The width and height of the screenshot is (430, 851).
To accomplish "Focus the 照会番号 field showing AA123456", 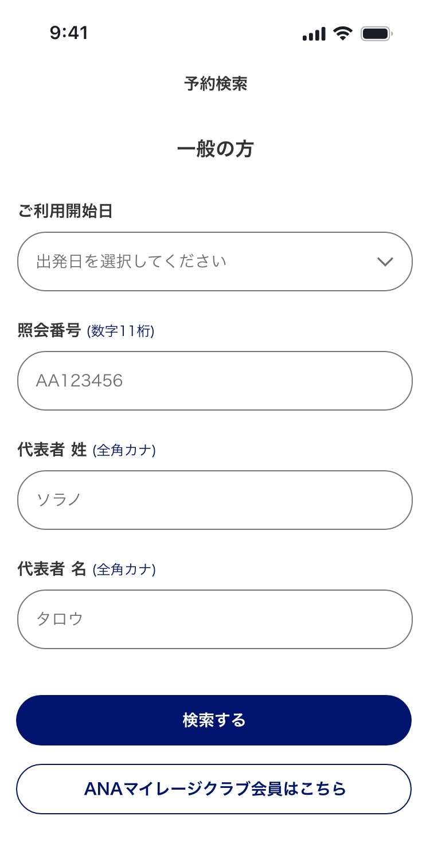I will click(x=215, y=381).
